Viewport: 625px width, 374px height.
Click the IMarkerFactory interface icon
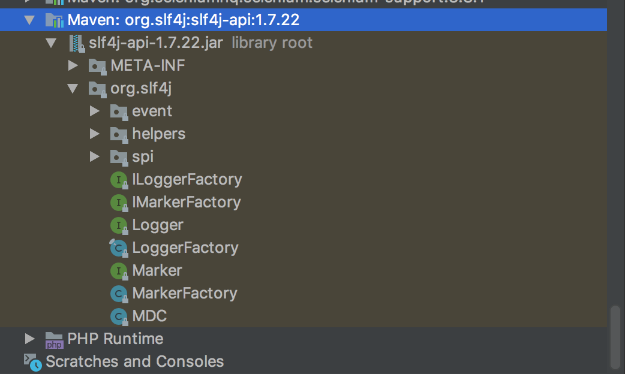tap(119, 203)
